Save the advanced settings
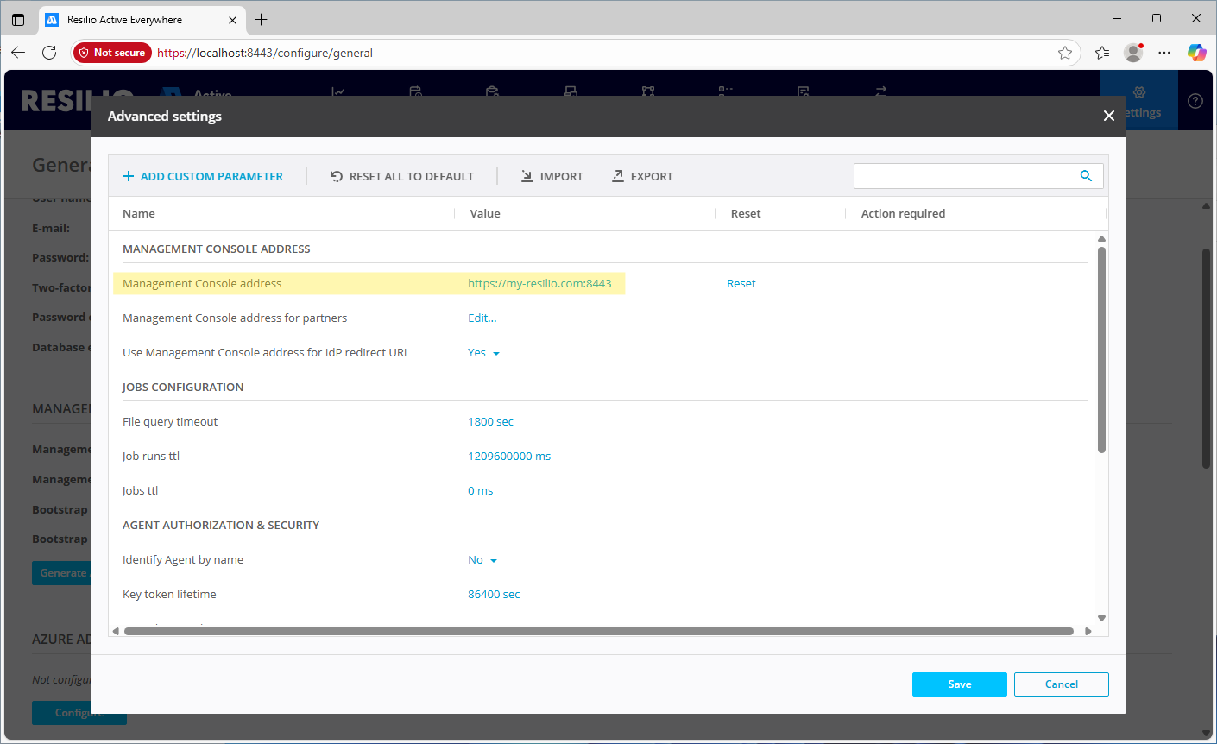The image size is (1217, 744). click(x=959, y=684)
